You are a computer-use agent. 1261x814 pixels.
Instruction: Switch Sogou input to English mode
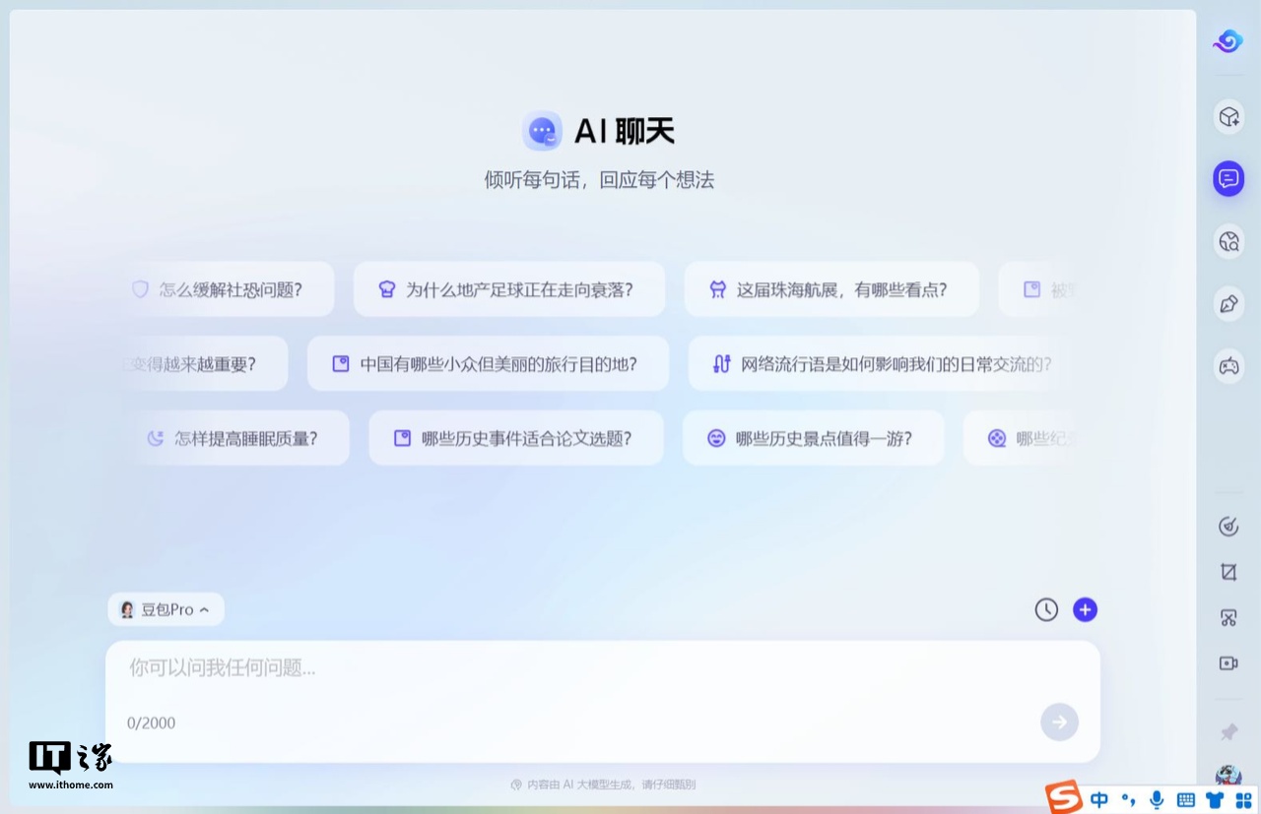tap(1098, 799)
